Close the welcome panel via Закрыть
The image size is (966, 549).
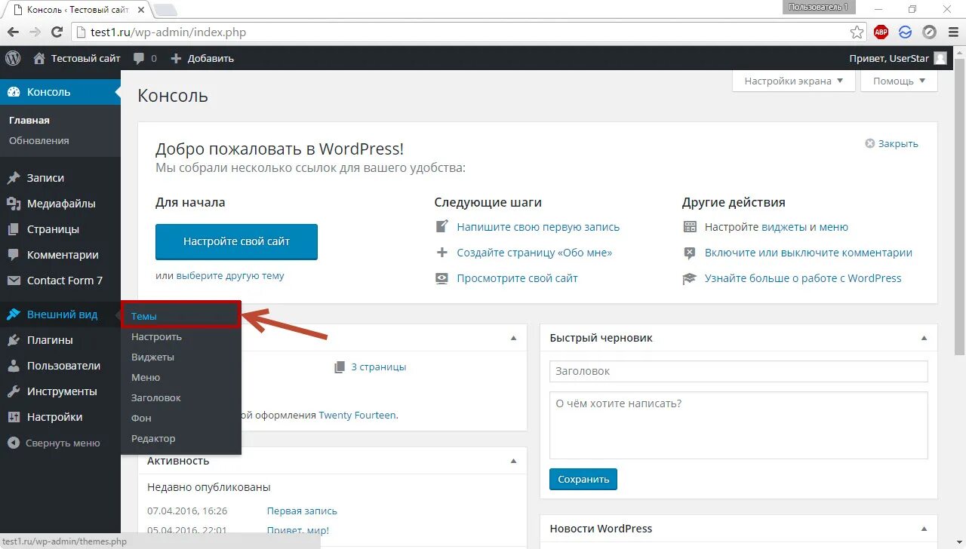tap(892, 143)
